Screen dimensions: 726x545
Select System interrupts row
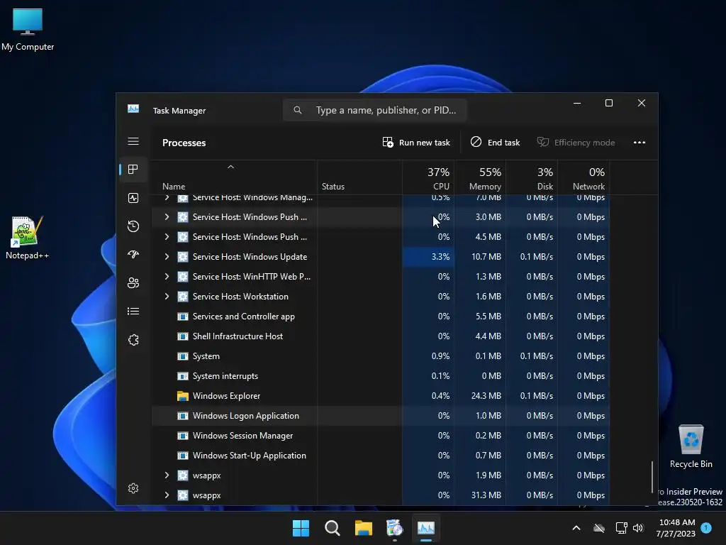380,376
